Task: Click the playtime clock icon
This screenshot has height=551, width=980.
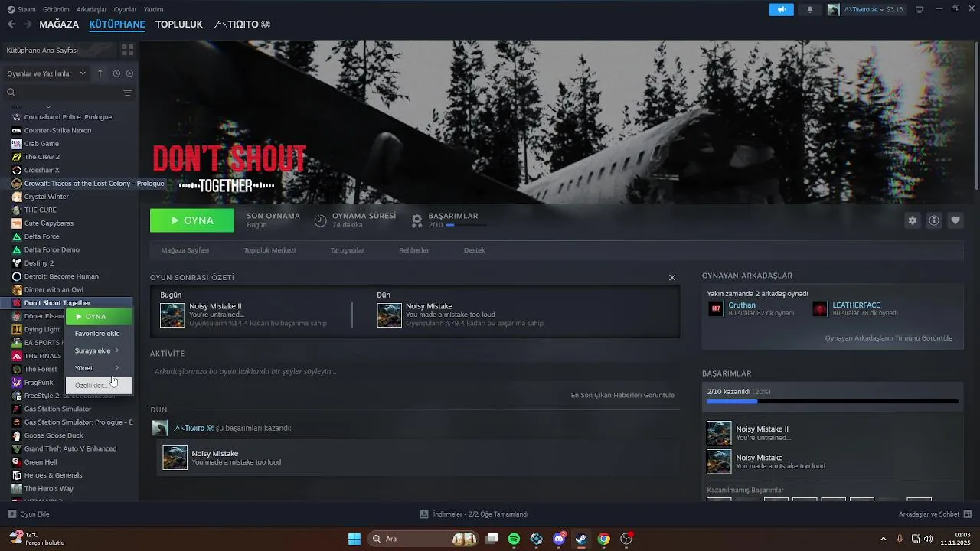Action: (320, 220)
